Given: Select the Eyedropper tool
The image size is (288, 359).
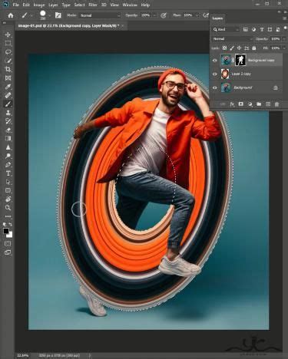Looking at the screenshot, I should tap(8, 87).
